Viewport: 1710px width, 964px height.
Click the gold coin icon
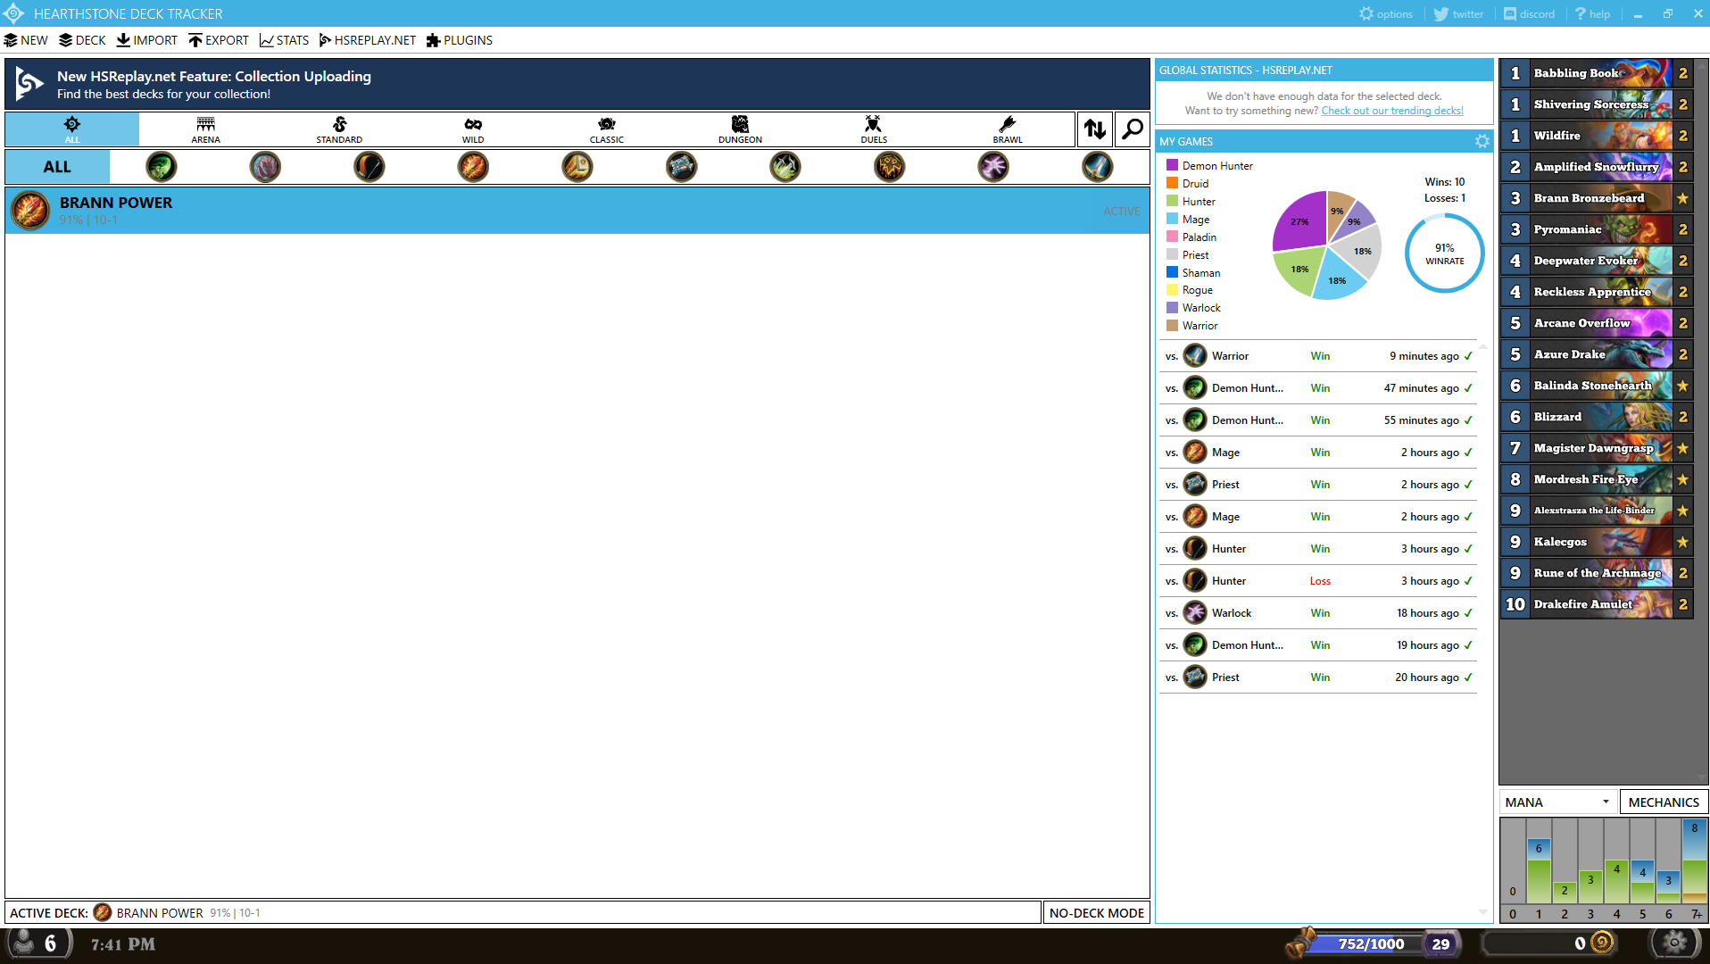[1602, 943]
